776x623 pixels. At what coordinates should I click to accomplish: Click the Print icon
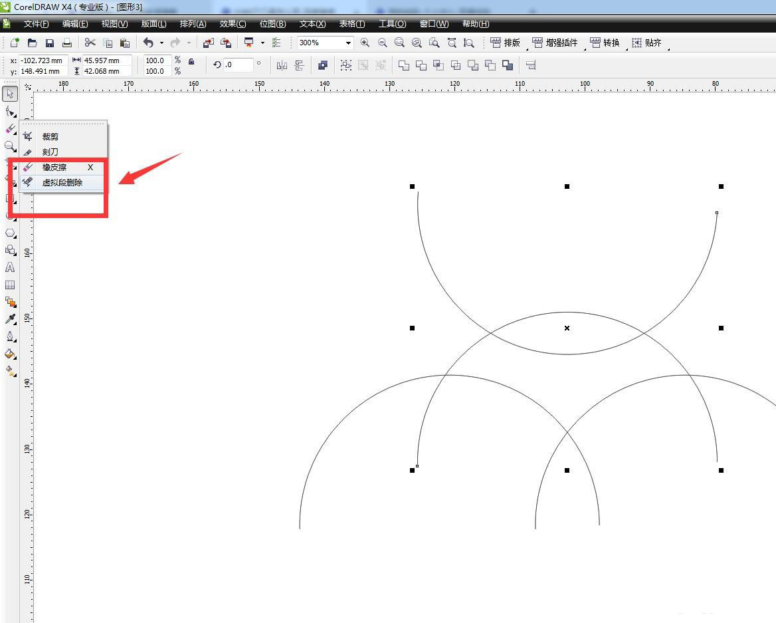(x=67, y=43)
